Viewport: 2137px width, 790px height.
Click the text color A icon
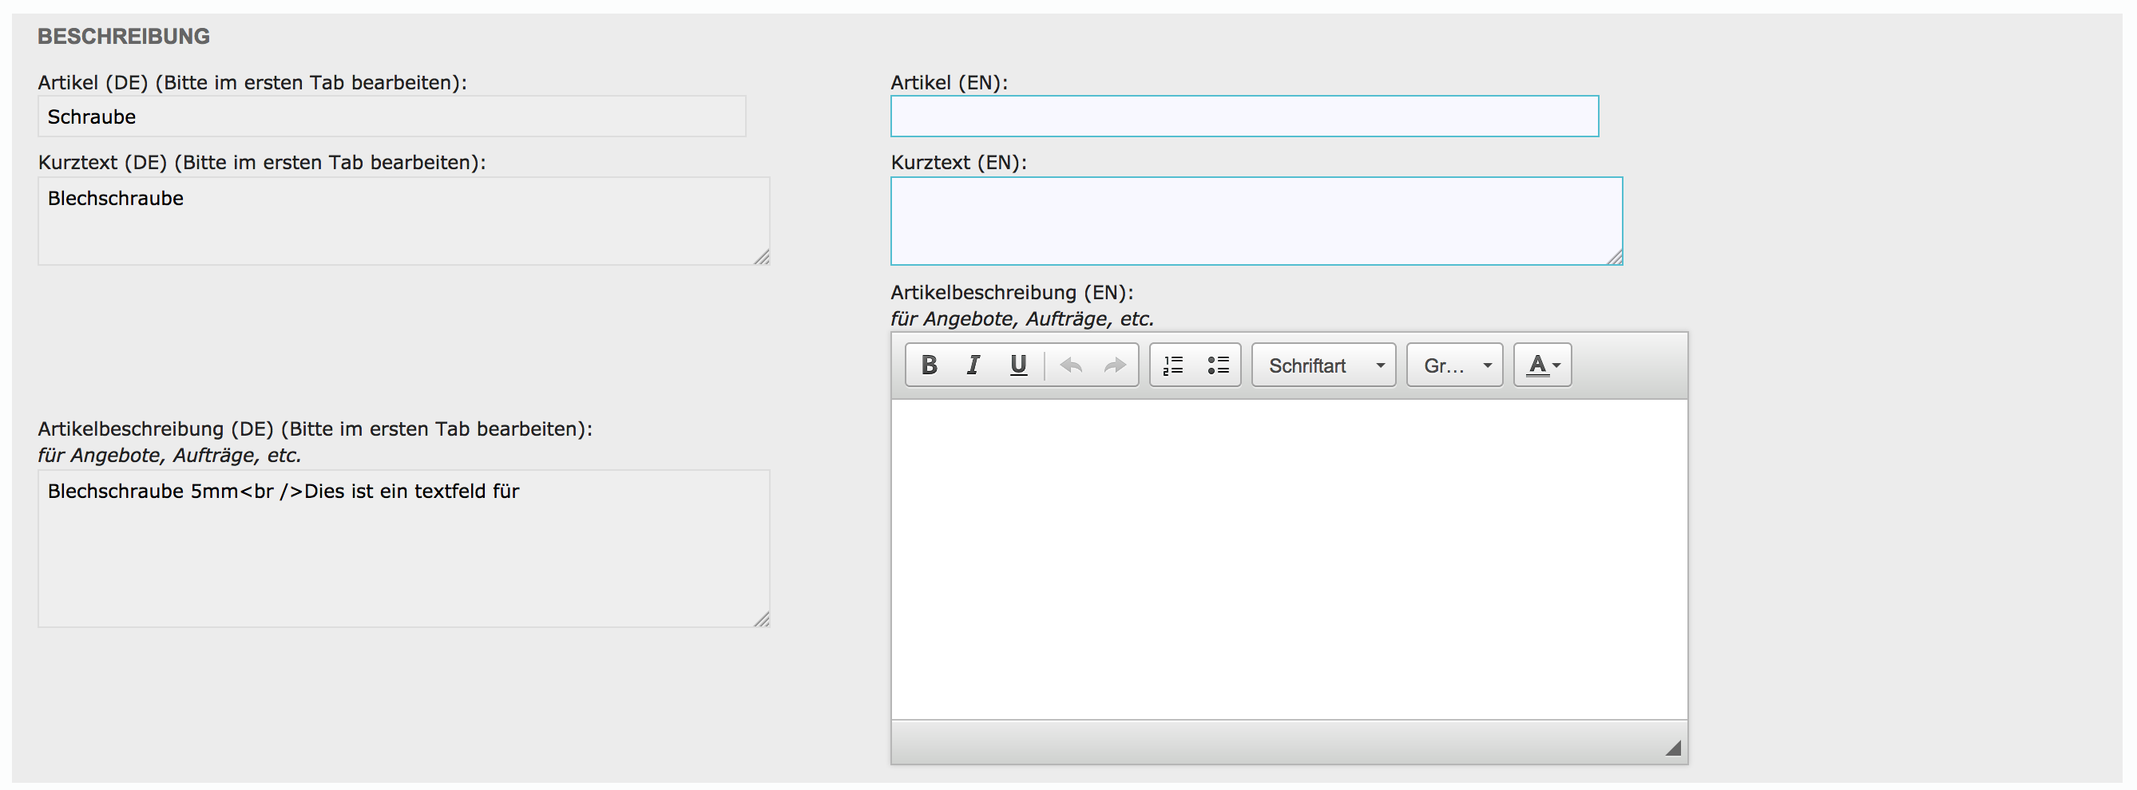click(x=1537, y=365)
